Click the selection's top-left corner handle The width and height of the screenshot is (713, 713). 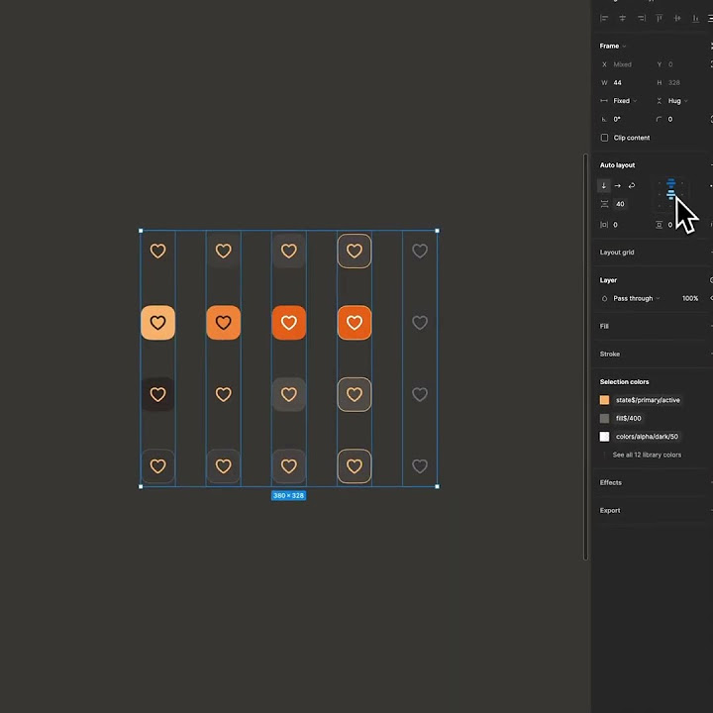(x=141, y=231)
